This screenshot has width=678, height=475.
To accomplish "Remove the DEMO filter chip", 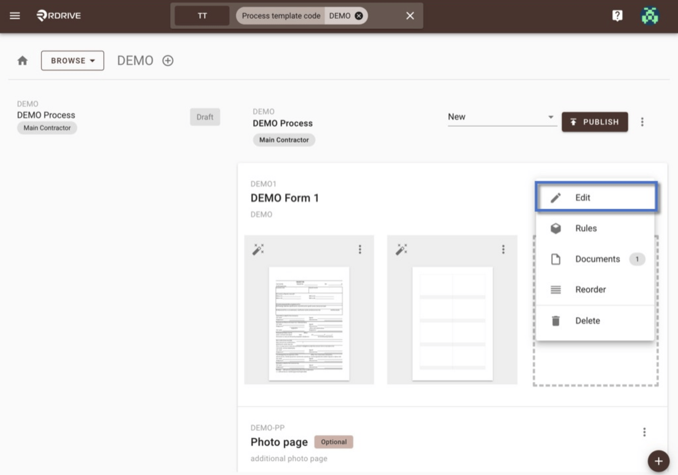I will tap(359, 16).
